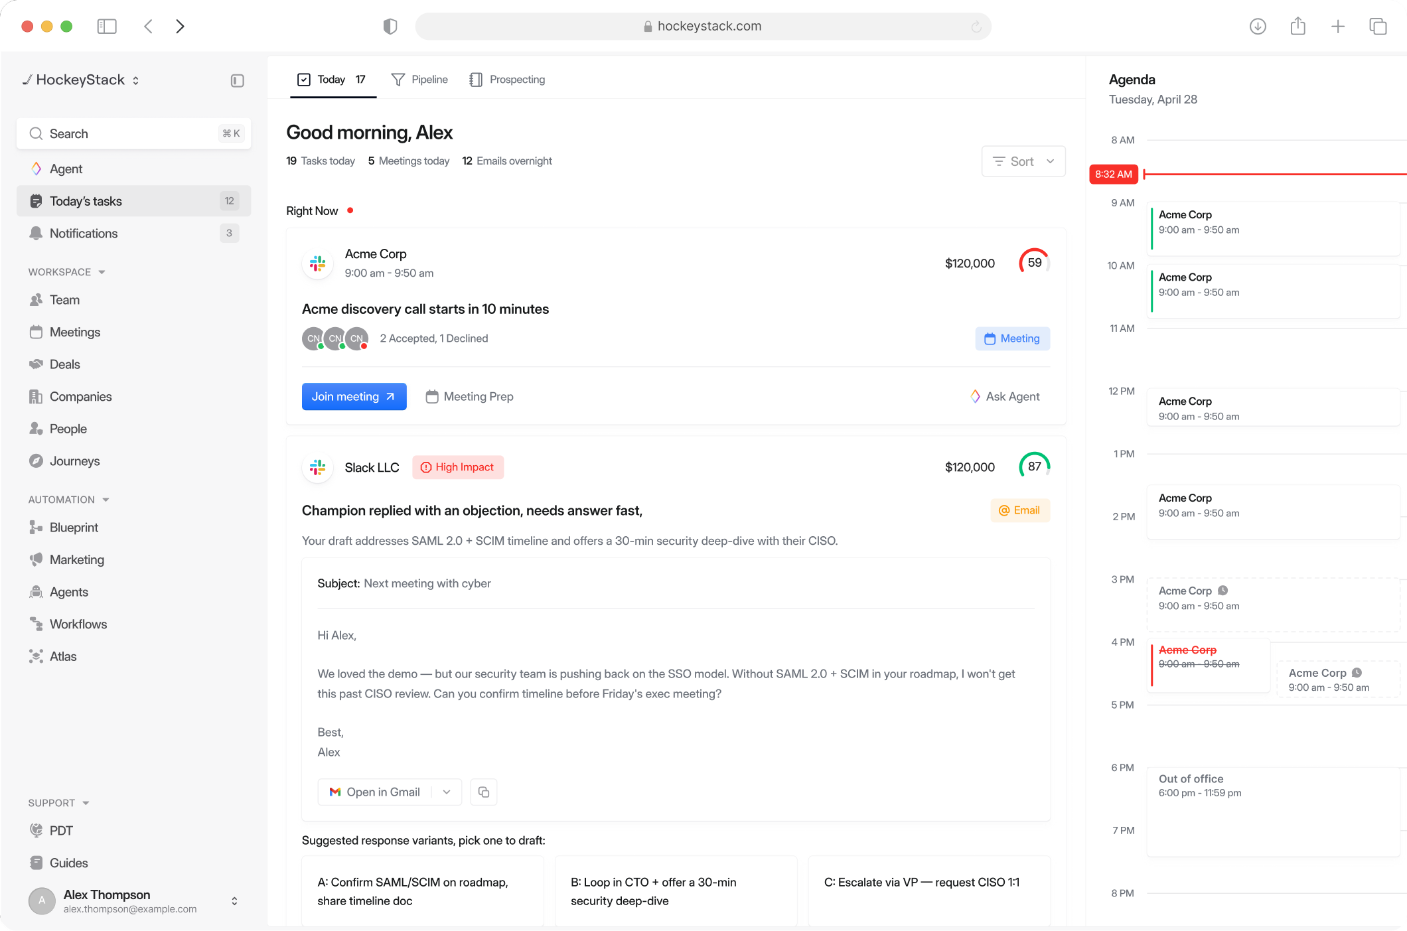Open Meeting Prep for Acme call
The width and height of the screenshot is (1407, 931).
pos(470,397)
